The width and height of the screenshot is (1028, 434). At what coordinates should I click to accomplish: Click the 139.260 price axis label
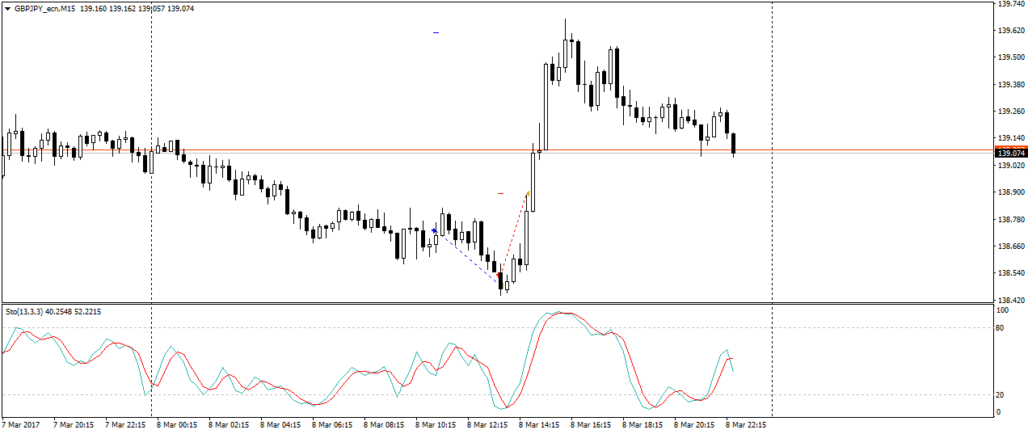pos(1011,112)
